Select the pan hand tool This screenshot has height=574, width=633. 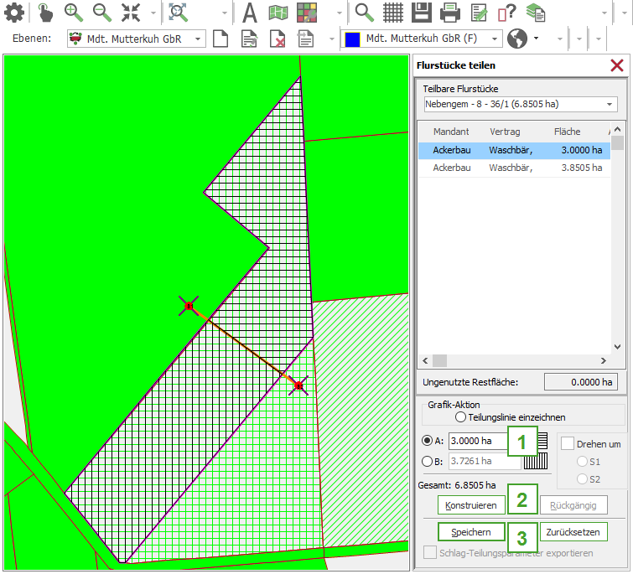click(x=45, y=12)
